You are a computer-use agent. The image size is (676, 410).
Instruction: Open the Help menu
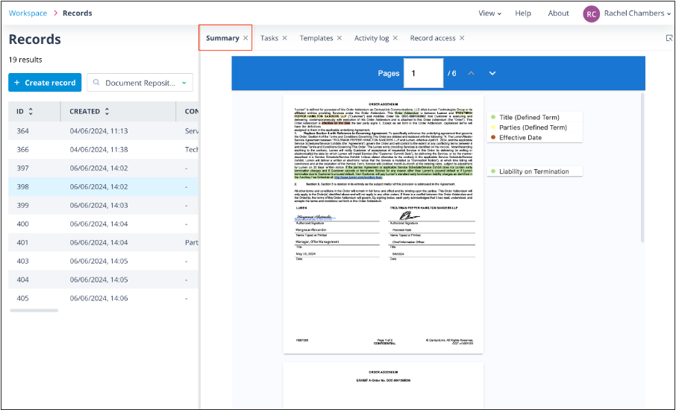[523, 13]
